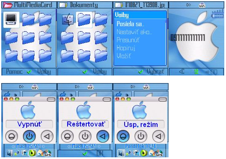Click the 'Úsp. režim' label field
Image resolution: width=226 pixels, height=159 pixels.
(x=141, y=124)
